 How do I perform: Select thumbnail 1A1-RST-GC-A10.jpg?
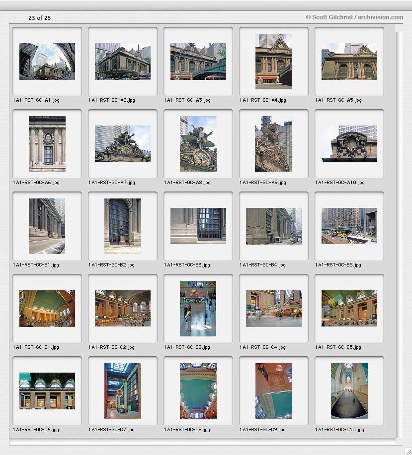click(x=349, y=144)
